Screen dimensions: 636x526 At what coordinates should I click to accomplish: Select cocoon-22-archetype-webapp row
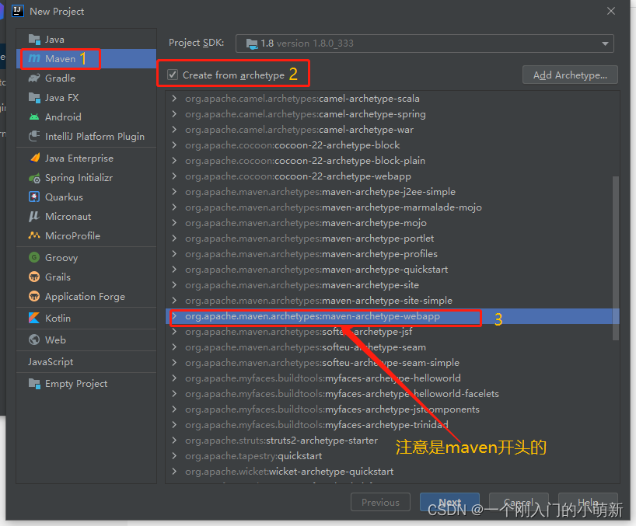(392, 176)
